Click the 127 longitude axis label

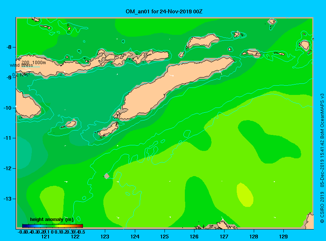(x=224, y=237)
